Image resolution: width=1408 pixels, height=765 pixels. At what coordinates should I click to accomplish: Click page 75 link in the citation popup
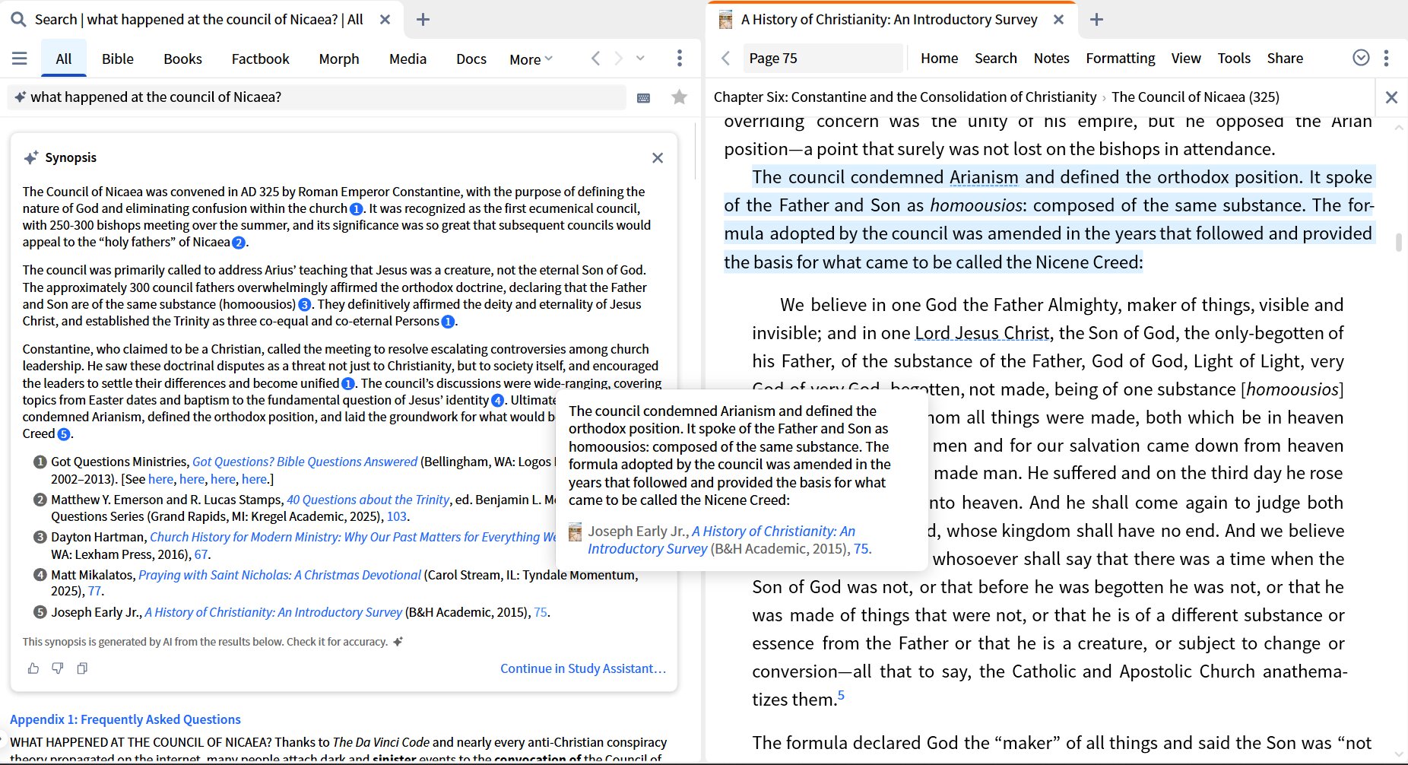[x=861, y=549]
